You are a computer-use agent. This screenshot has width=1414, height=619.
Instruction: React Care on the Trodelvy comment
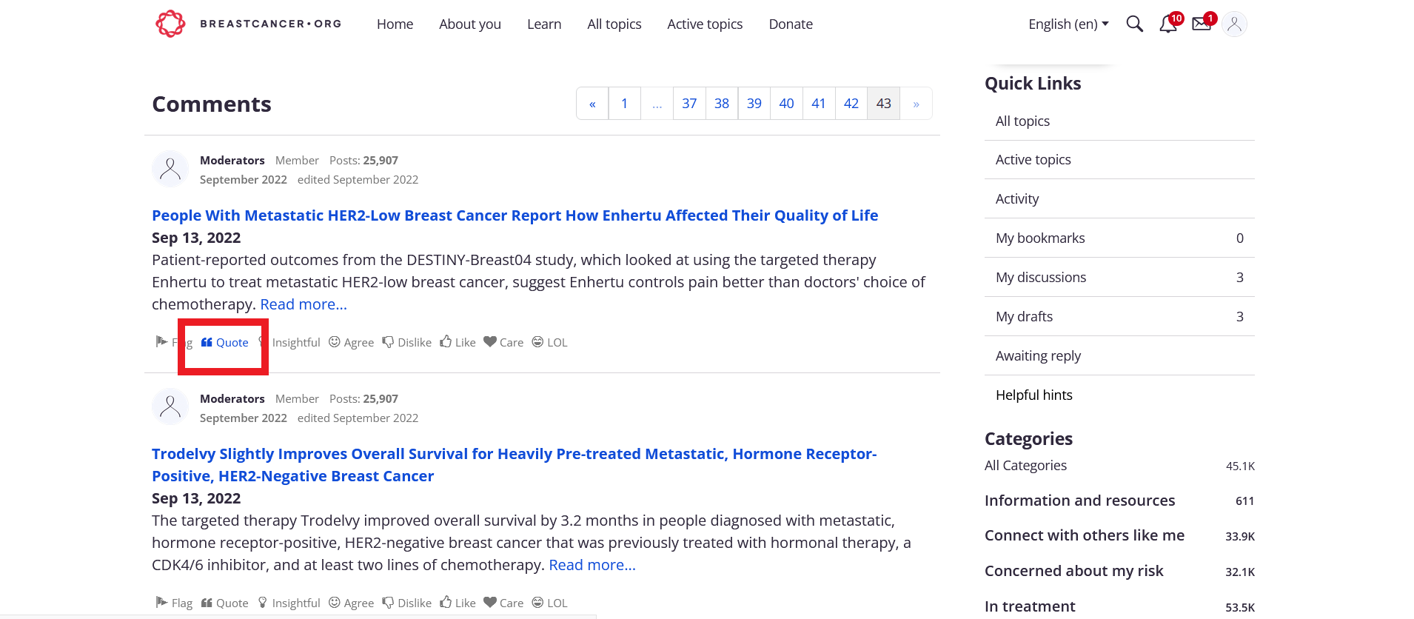click(503, 603)
